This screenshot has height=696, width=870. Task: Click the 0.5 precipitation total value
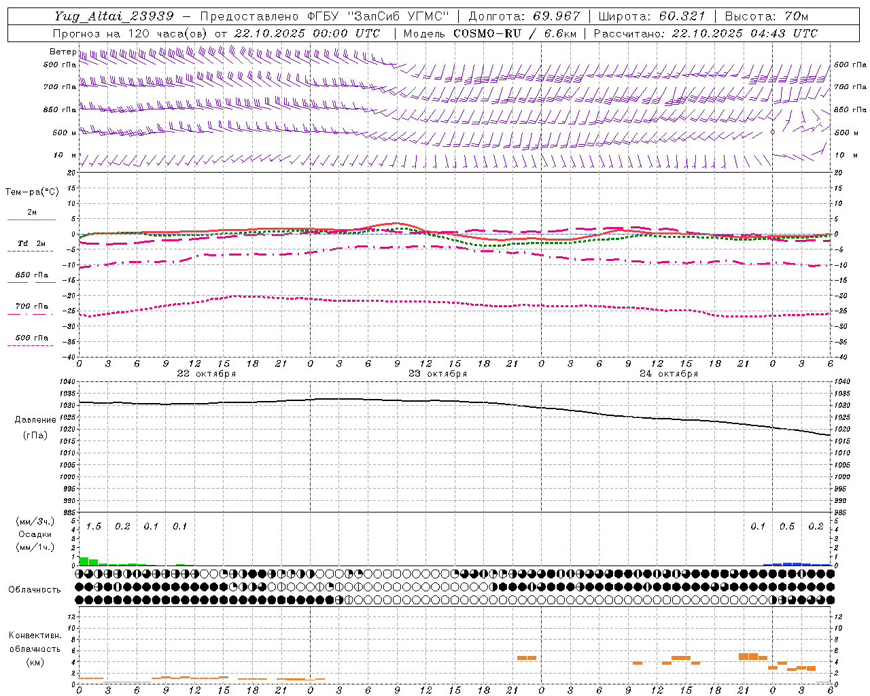point(787,527)
